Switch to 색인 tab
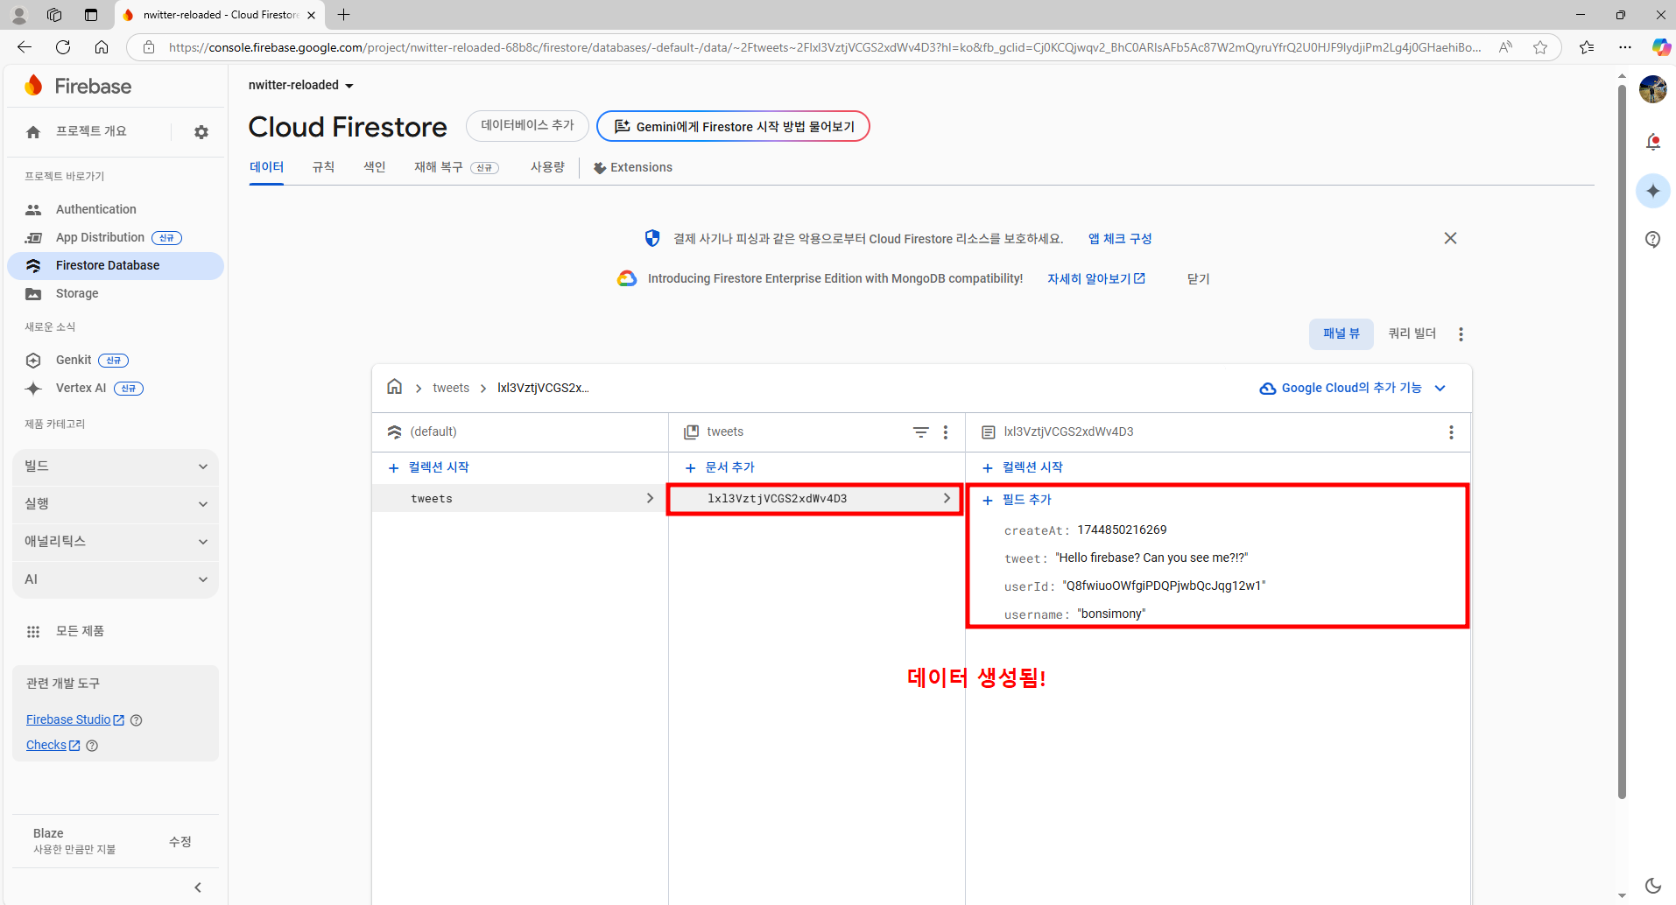This screenshot has width=1676, height=905. coord(375,167)
